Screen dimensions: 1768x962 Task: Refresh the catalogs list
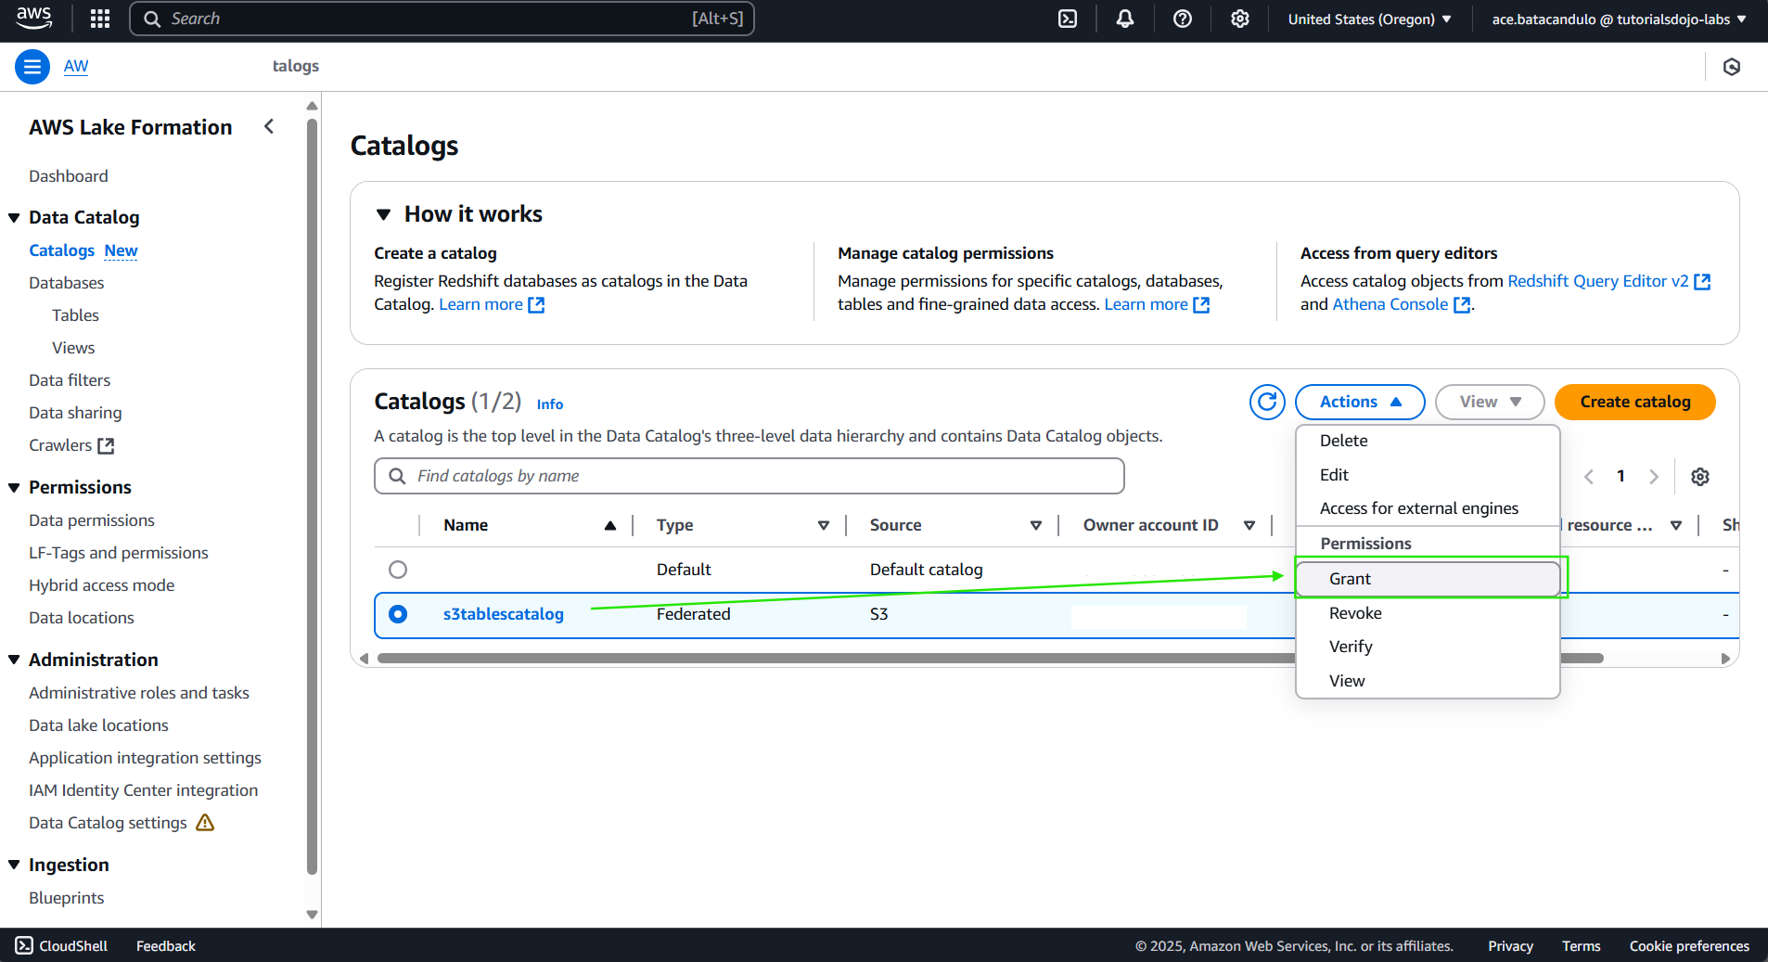coord(1267,402)
